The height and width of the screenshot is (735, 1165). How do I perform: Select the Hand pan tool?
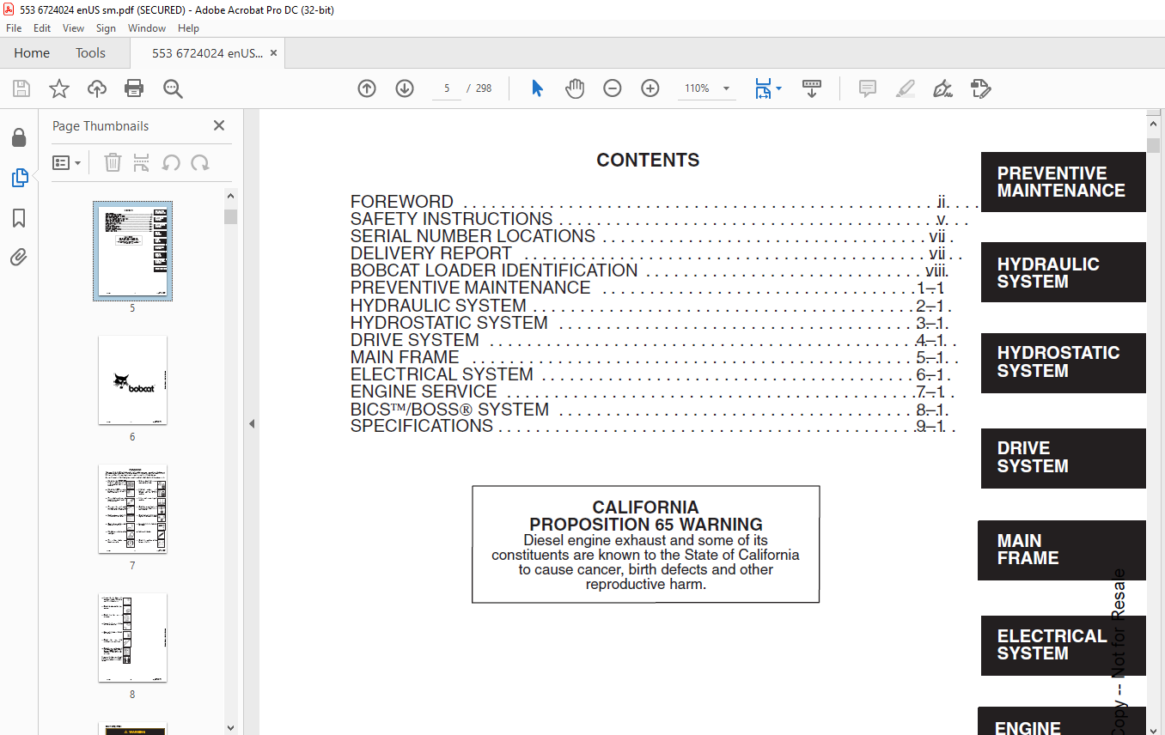(574, 88)
